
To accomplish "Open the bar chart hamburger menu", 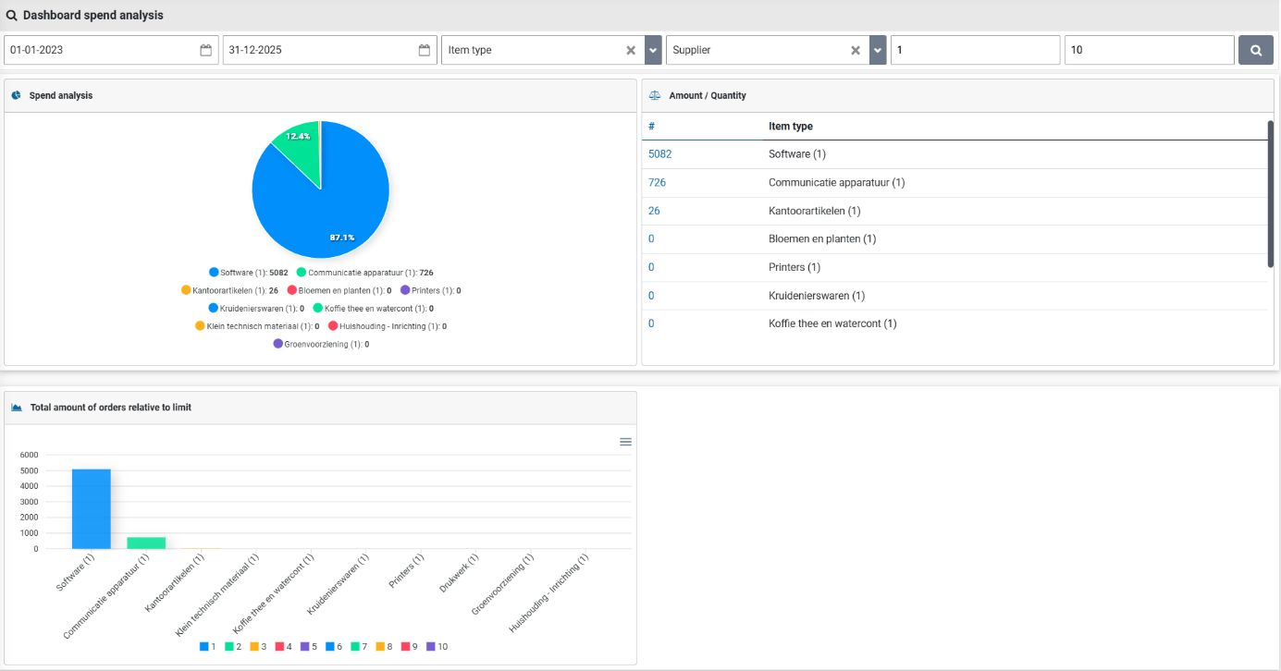I will coord(625,442).
